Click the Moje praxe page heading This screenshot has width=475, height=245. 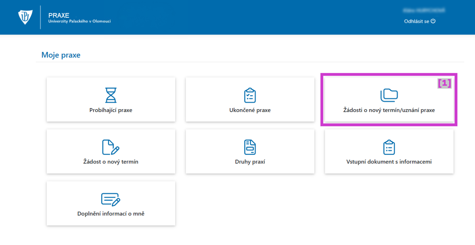tap(61, 55)
